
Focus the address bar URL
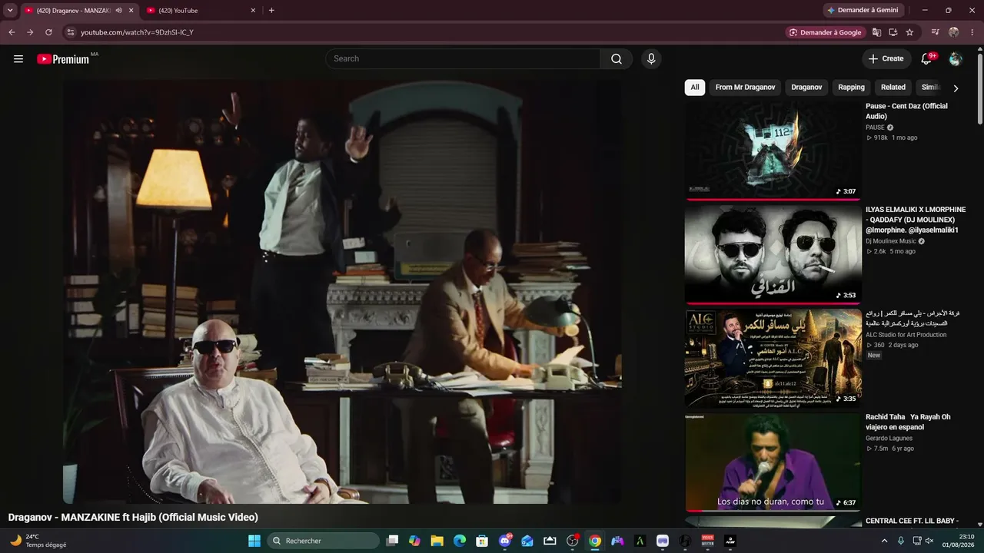137,32
